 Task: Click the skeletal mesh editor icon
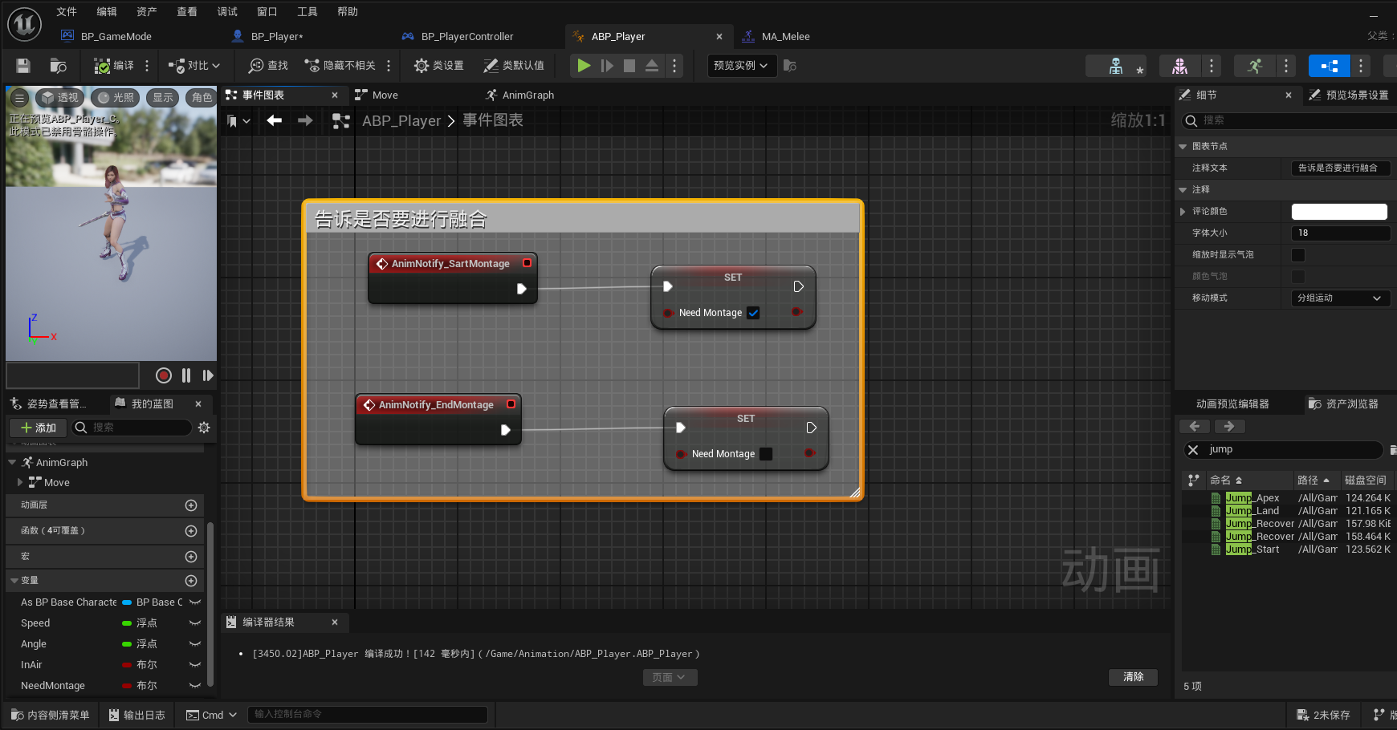pos(1179,66)
